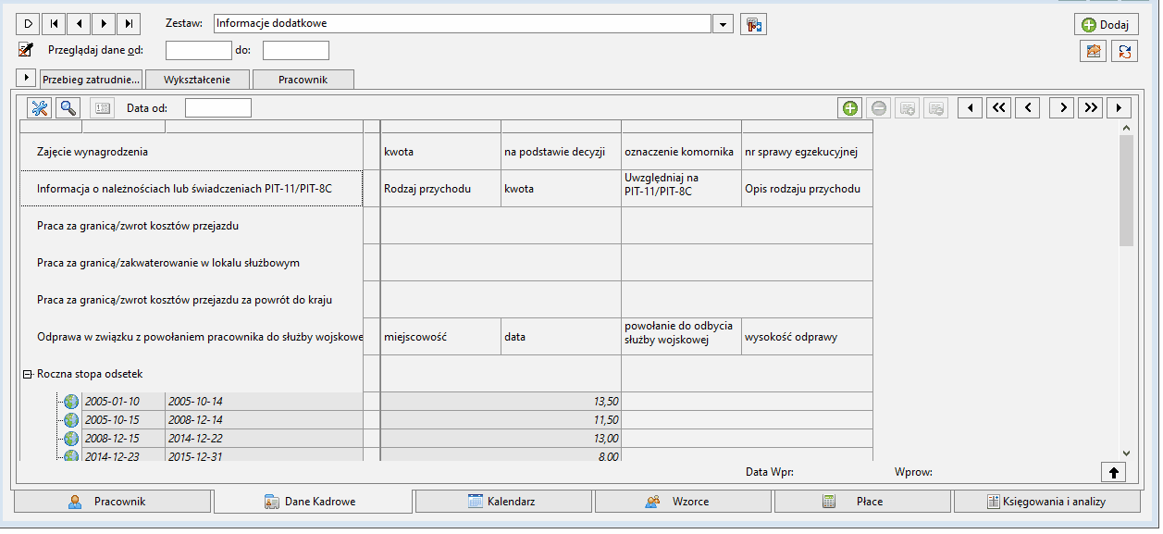Click the single right chevron button
Viewport: 1163px width, 534px height.
[1062, 108]
